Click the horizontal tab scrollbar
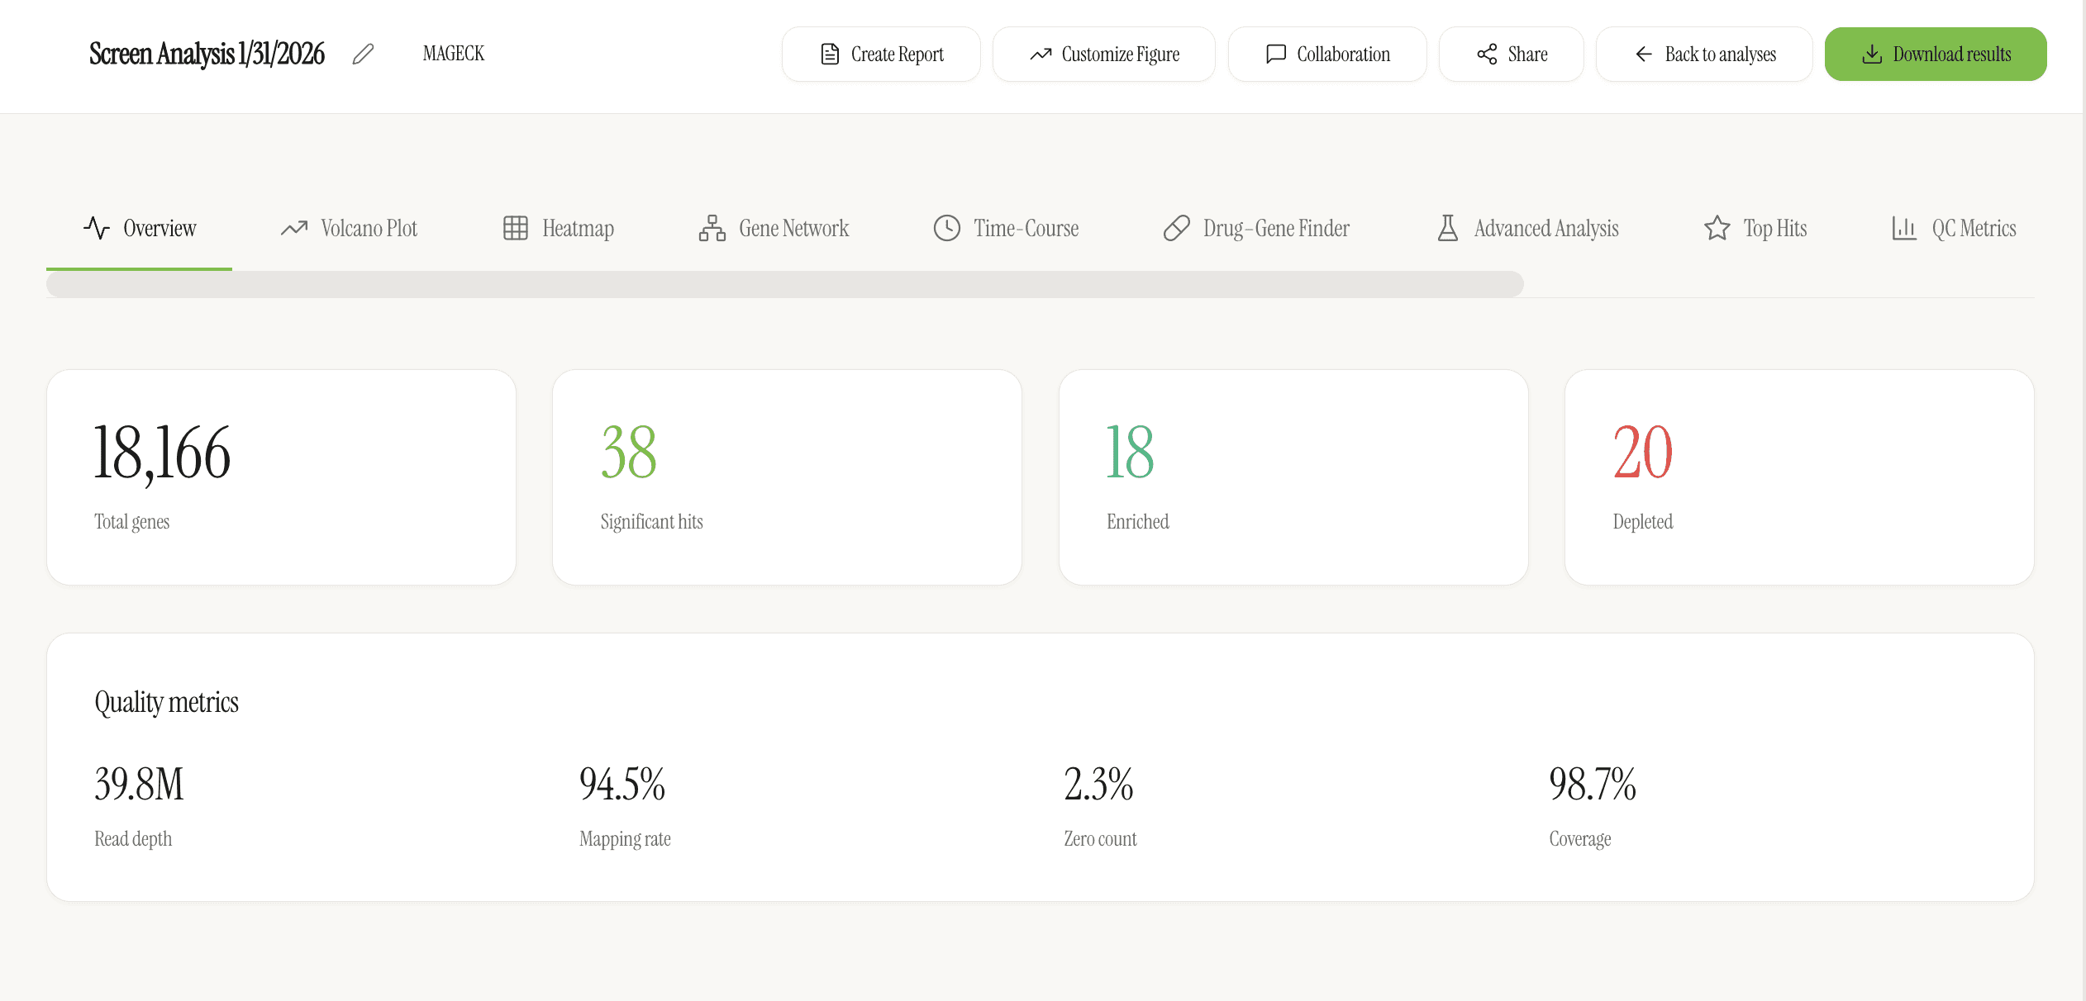 (784, 284)
